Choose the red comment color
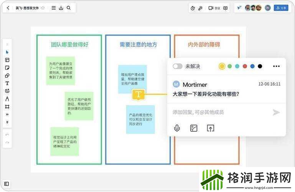The height and width of the screenshot is (192, 295). [x=245, y=66]
